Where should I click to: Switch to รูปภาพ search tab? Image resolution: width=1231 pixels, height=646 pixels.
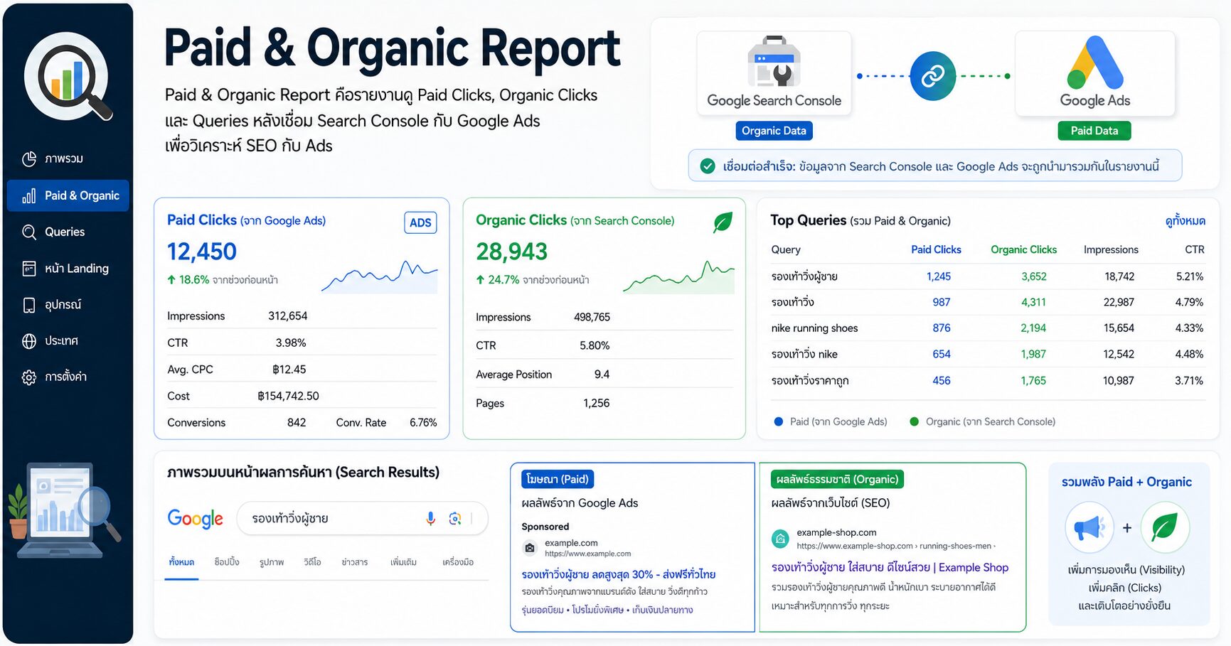272,562
